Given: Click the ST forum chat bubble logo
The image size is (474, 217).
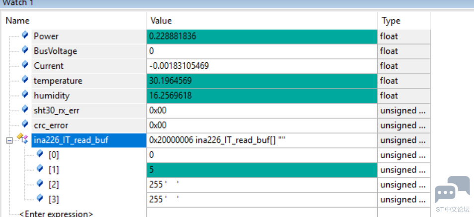Looking at the screenshot, I should (x=452, y=189).
